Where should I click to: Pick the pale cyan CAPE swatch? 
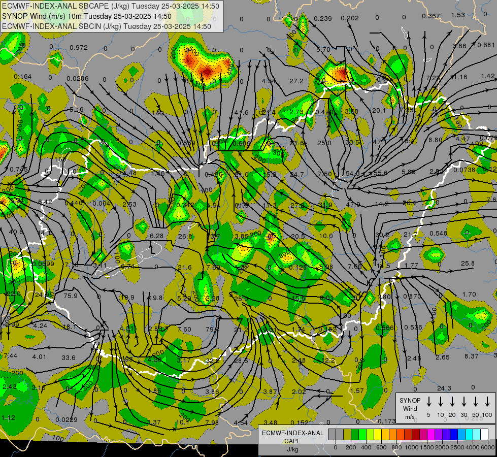(476, 435)
